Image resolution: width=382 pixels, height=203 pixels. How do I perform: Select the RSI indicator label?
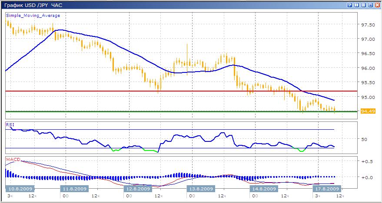10,125
